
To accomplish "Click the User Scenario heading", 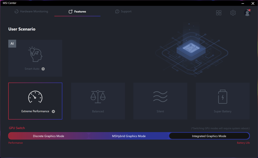I will 22,29.
